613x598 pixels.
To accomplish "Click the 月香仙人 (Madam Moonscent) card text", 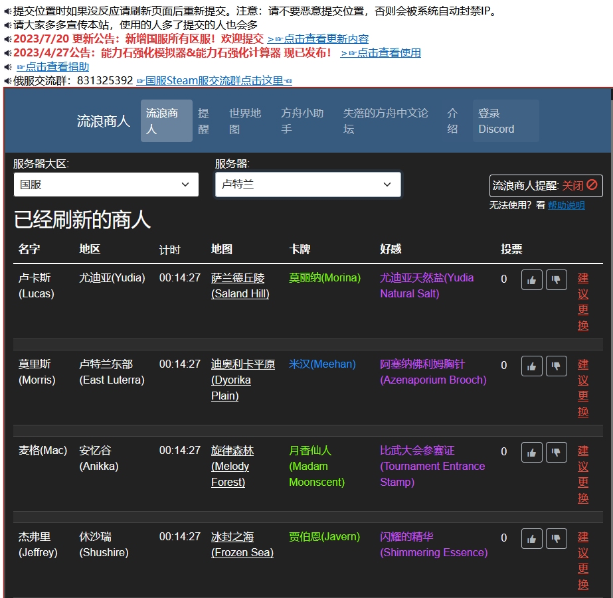I will click(317, 466).
